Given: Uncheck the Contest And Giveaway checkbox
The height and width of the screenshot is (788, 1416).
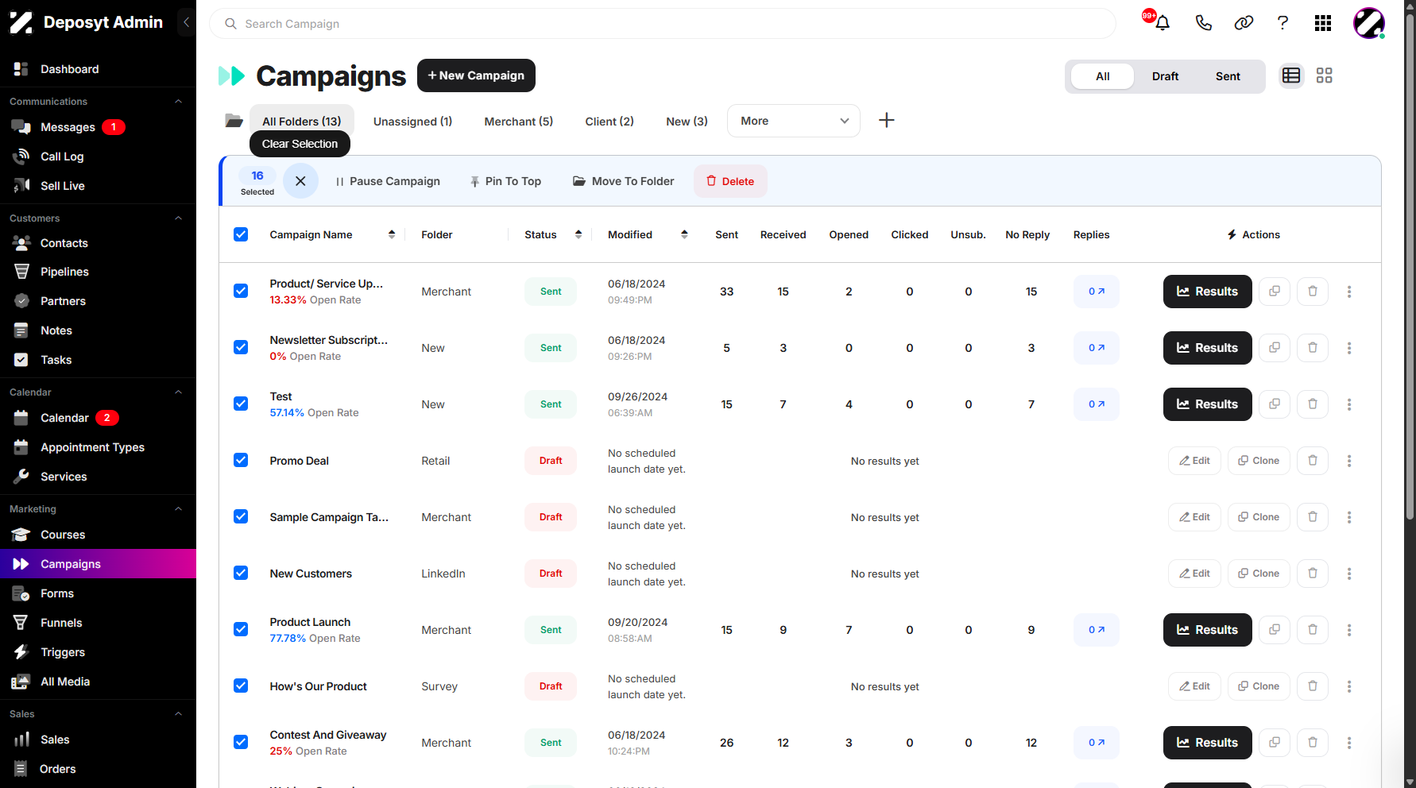Looking at the screenshot, I should point(241,742).
